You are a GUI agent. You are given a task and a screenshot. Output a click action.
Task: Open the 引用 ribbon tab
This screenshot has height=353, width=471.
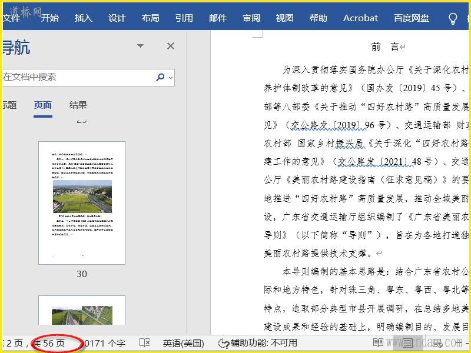[184, 18]
